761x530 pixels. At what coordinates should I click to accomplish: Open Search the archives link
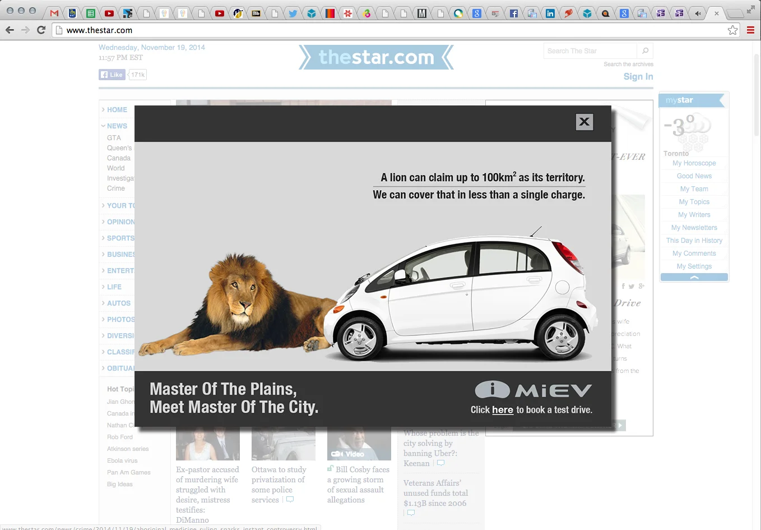[628, 64]
